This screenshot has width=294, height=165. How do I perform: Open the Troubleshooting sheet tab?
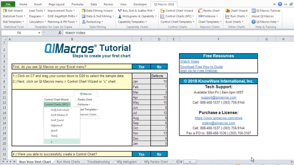98,162
